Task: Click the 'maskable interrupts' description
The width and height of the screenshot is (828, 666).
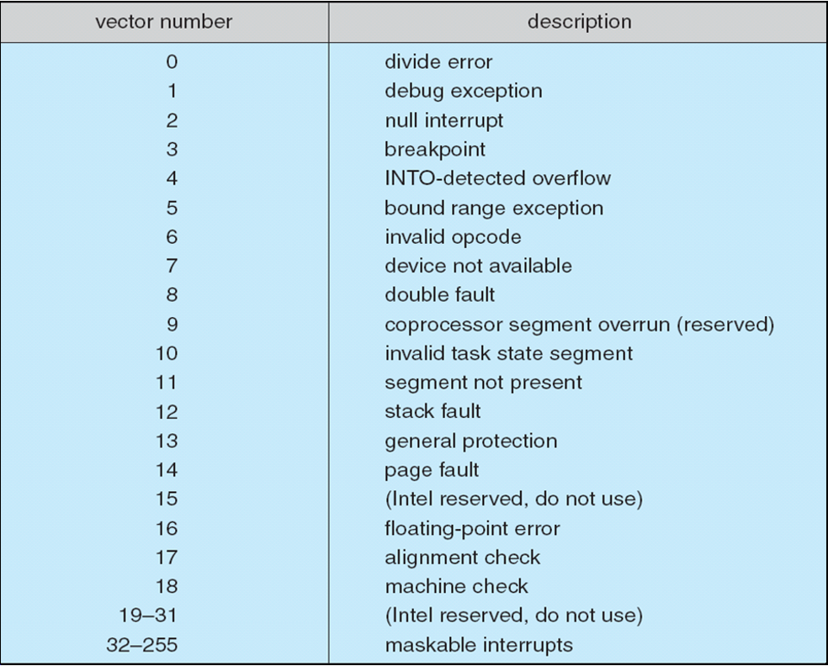Action: [479, 645]
